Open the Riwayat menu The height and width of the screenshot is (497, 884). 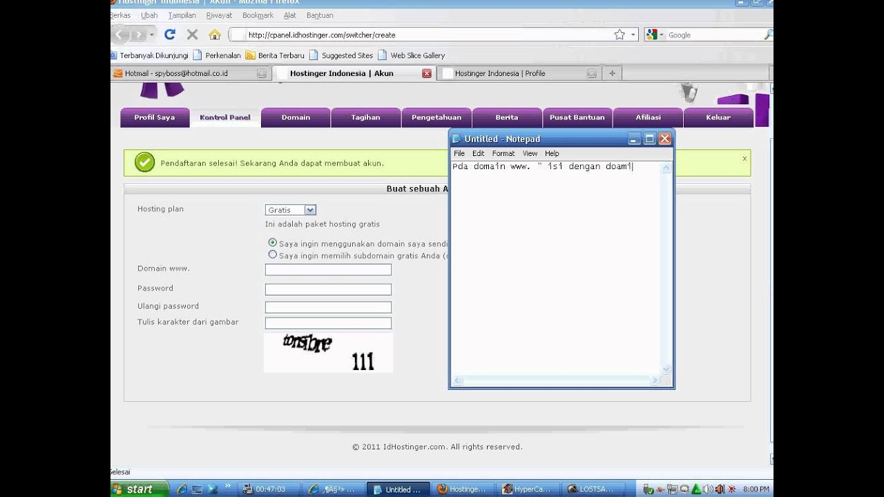(220, 15)
